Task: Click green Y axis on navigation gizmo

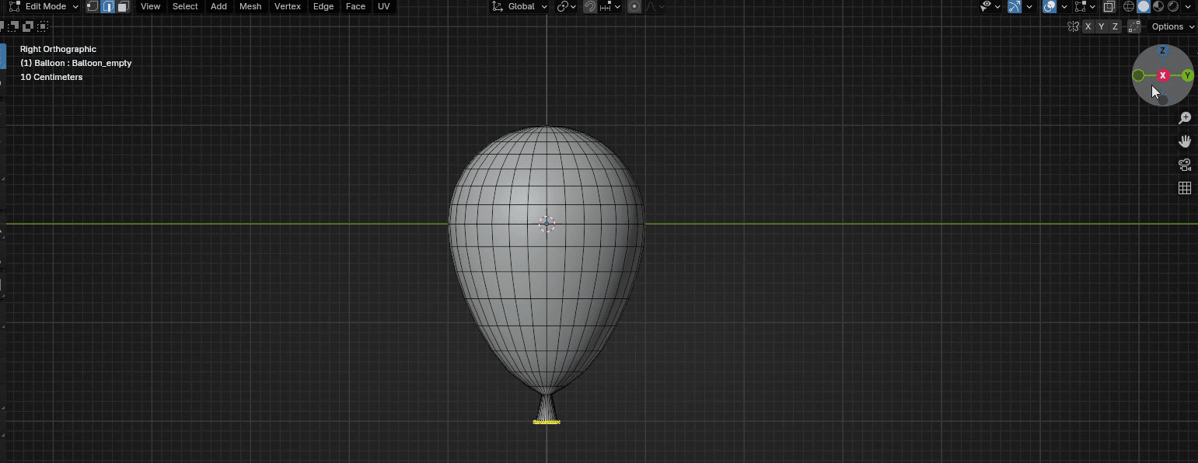Action: (1187, 75)
